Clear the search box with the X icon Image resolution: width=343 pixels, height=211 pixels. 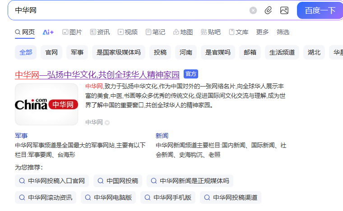tap(253, 10)
